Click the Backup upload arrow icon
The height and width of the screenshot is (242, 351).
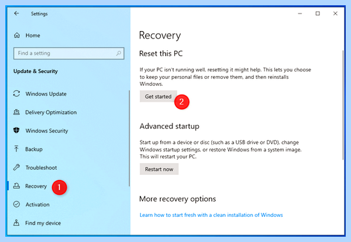[x=16, y=148]
